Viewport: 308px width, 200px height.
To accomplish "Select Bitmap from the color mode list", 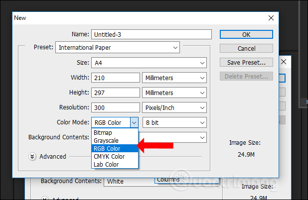I will (x=104, y=133).
